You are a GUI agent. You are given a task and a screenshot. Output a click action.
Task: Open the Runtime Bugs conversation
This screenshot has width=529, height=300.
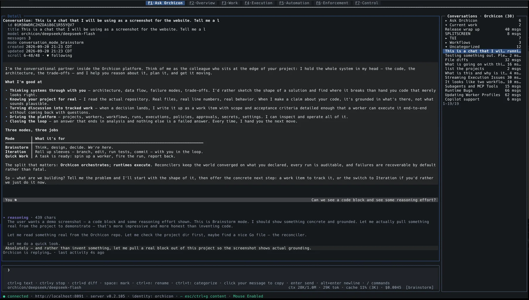[483, 90]
